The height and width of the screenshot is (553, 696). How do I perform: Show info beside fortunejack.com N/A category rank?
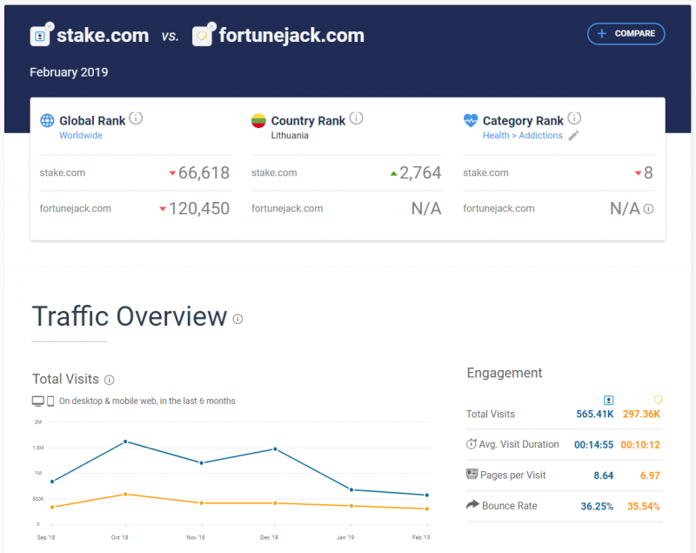click(648, 209)
